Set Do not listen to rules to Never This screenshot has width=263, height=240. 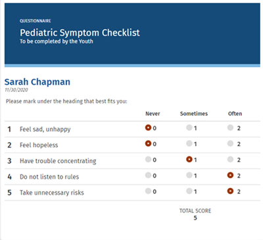148,175
